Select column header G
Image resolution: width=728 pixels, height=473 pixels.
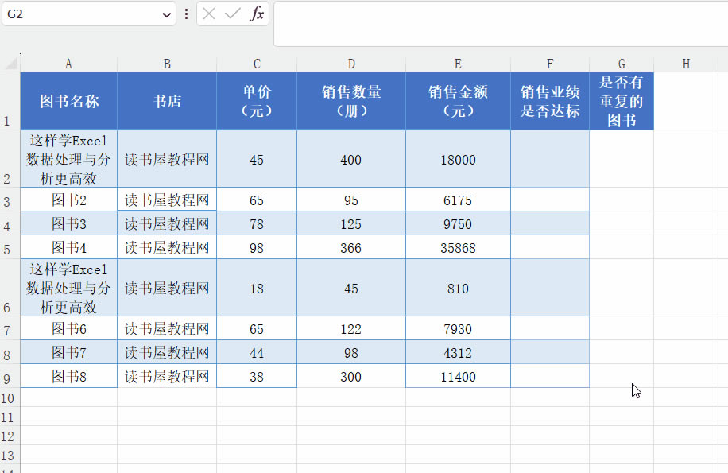622,64
